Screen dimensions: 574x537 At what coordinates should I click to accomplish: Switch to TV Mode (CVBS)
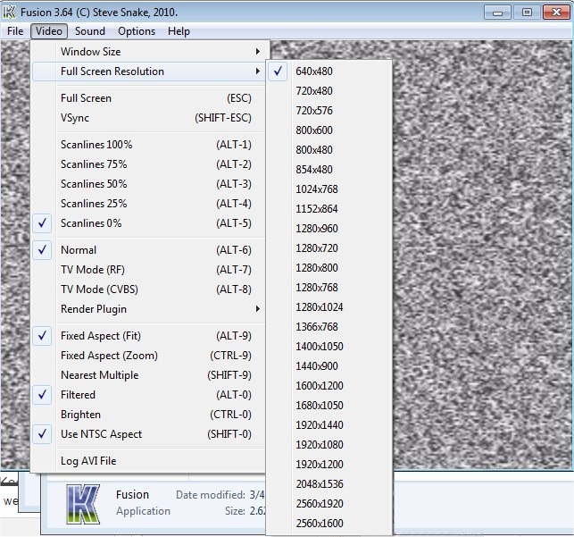pyautogui.click(x=99, y=289)
